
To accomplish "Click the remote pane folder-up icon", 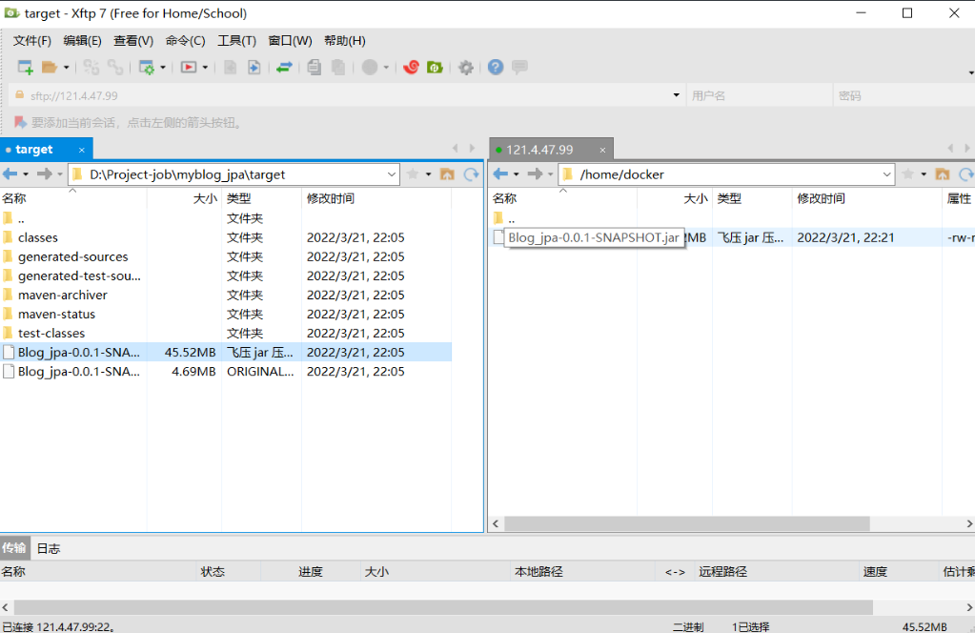I will pos(943,174).
